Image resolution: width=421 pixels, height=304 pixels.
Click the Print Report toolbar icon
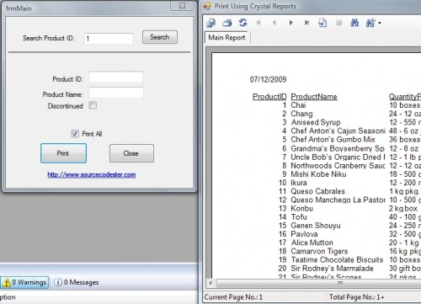[226, 23]
